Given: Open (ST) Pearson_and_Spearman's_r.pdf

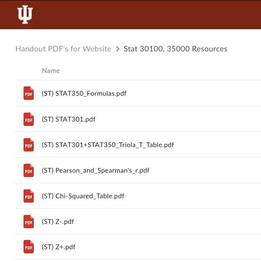Looking at the screenshot, I should (x=96, y=170).
